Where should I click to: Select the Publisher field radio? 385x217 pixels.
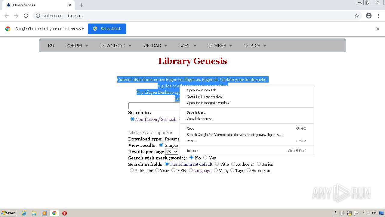tap(132, 170)
